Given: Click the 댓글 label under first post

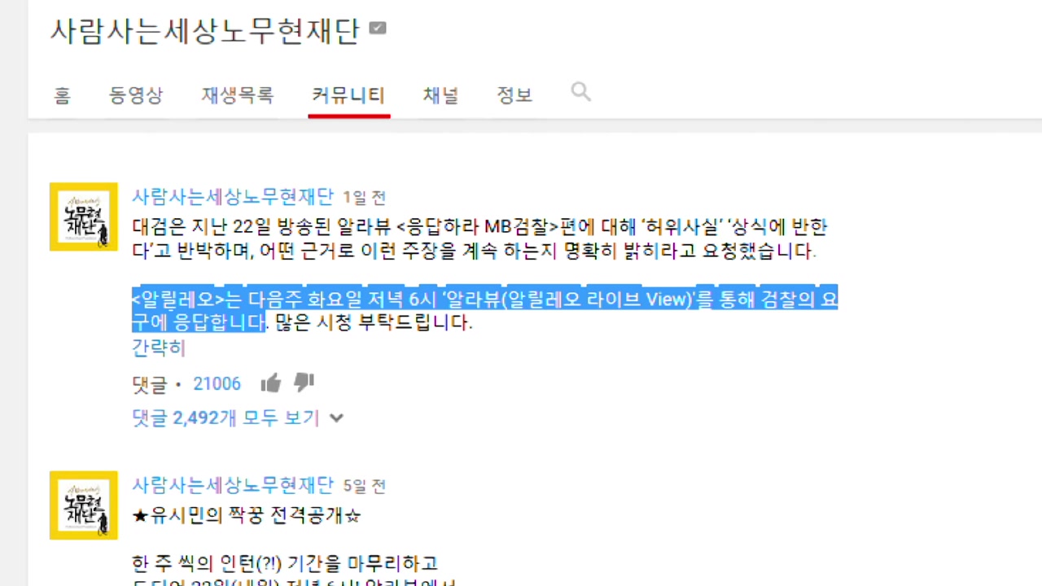Looking at the screenshot, I should (149, 384).
